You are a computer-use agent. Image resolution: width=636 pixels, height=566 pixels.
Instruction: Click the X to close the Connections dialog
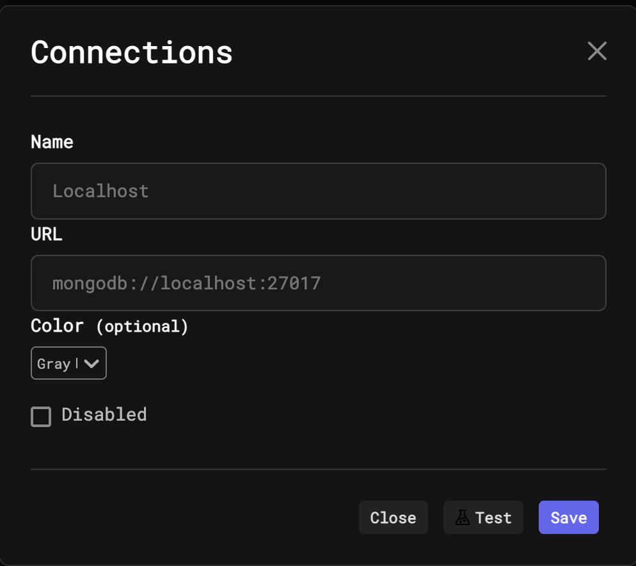click(x=596, y=51)
